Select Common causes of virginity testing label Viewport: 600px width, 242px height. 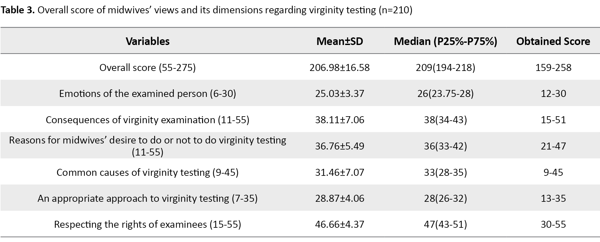[x=148, y=172]
